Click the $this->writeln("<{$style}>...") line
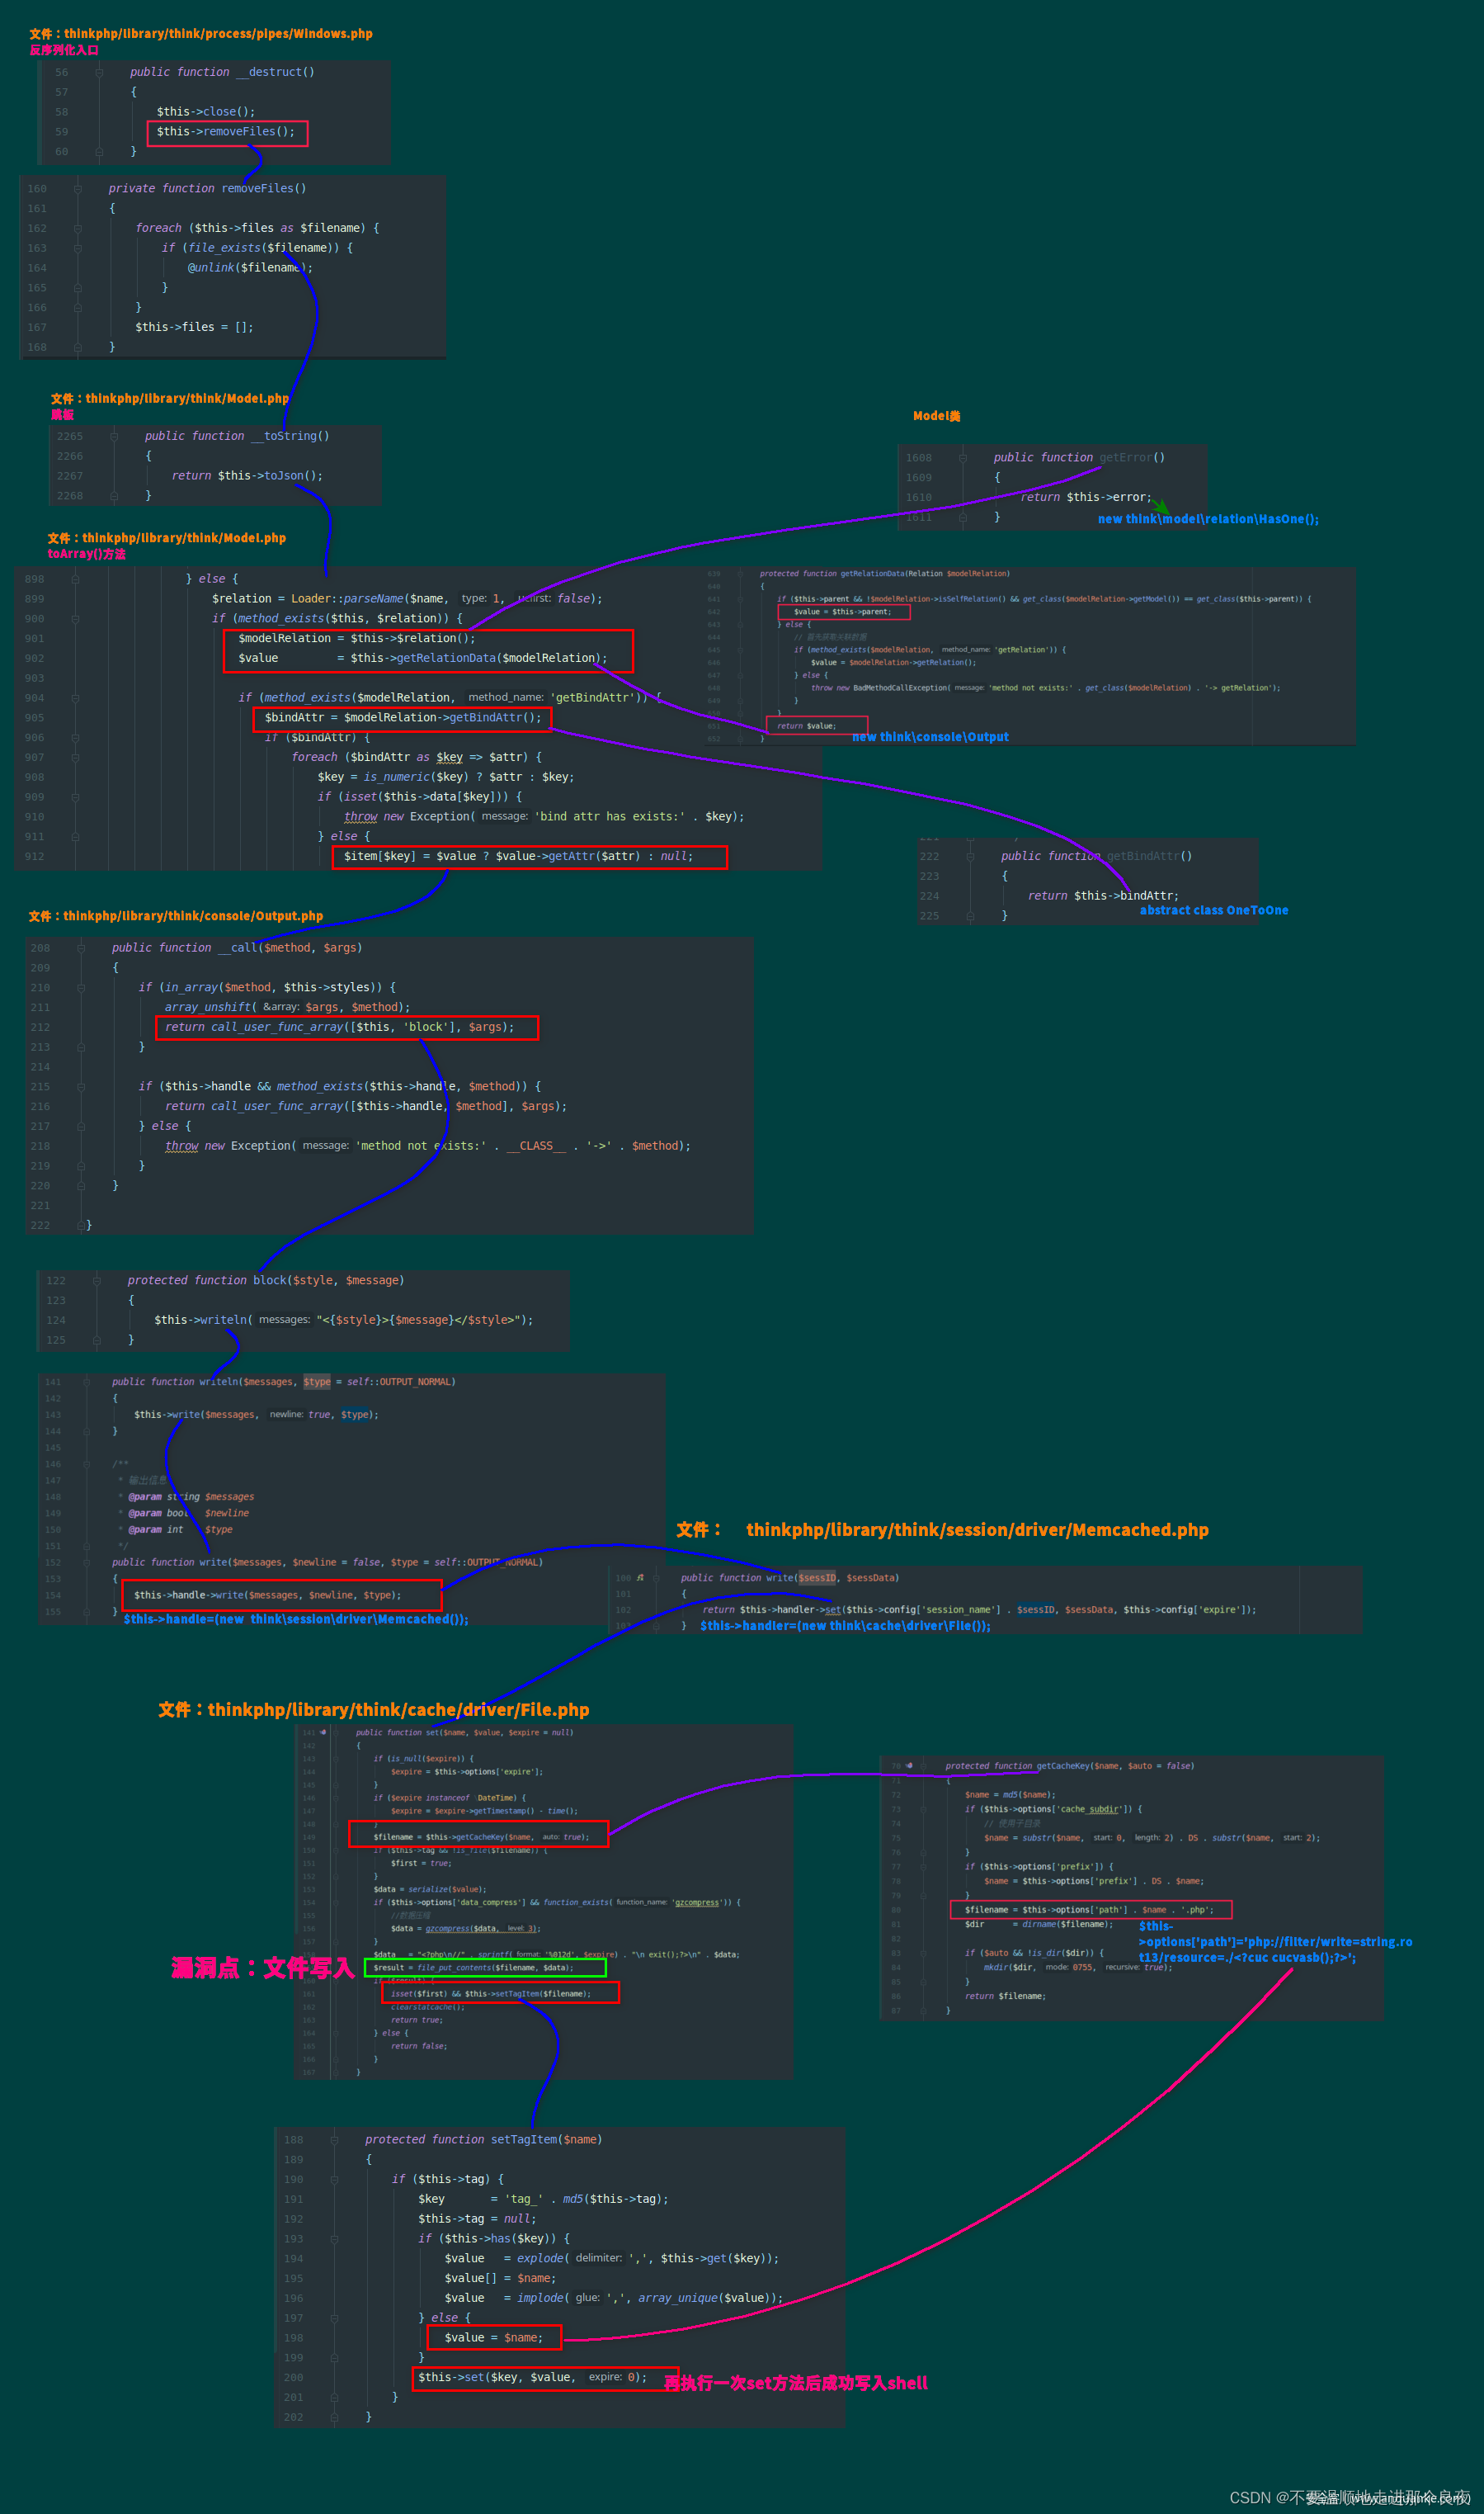The image size is (1484, 2514). (x=344, y=1321)
